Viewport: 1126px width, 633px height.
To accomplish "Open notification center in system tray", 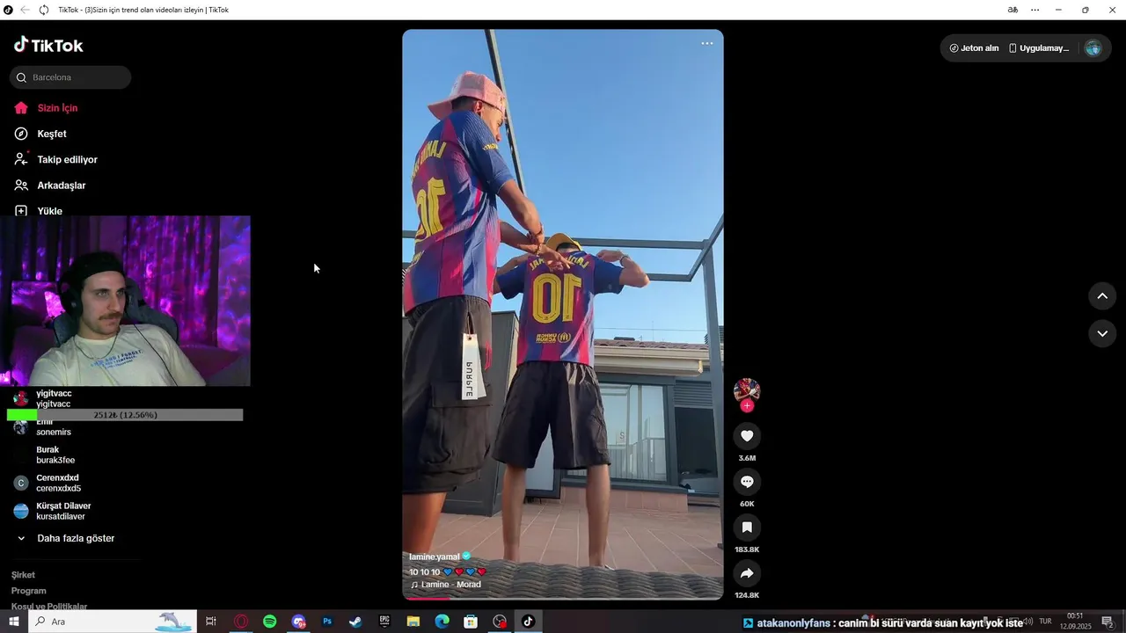I will tap(1108, 622).
